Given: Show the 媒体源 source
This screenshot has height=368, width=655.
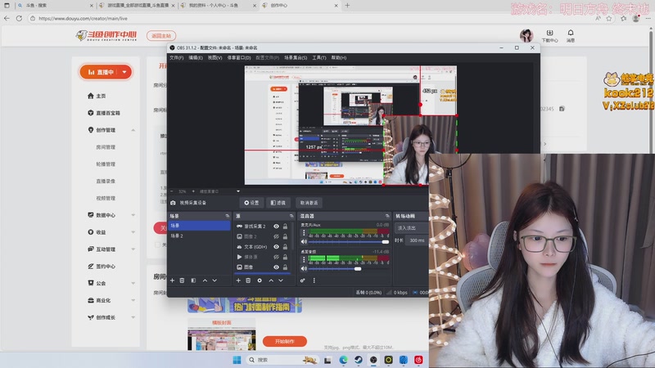Looking at the screenshot, I should [x=276, y=257].
